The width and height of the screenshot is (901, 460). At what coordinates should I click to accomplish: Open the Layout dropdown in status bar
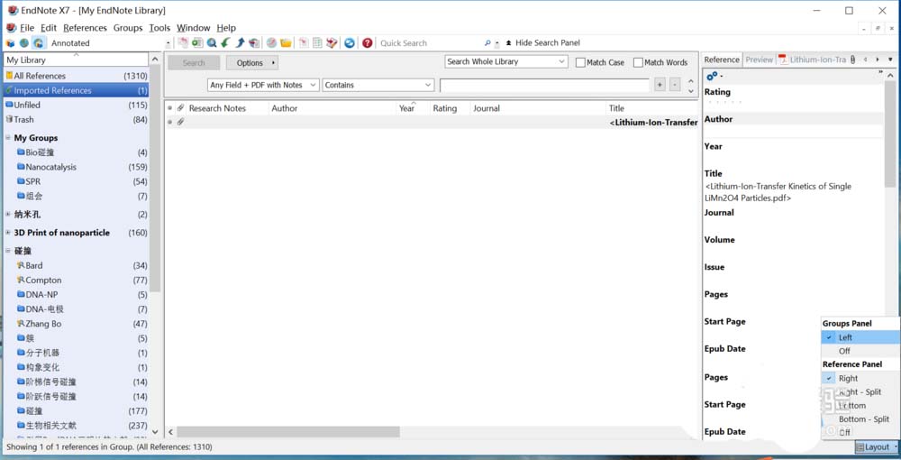[x=877, y=446]
